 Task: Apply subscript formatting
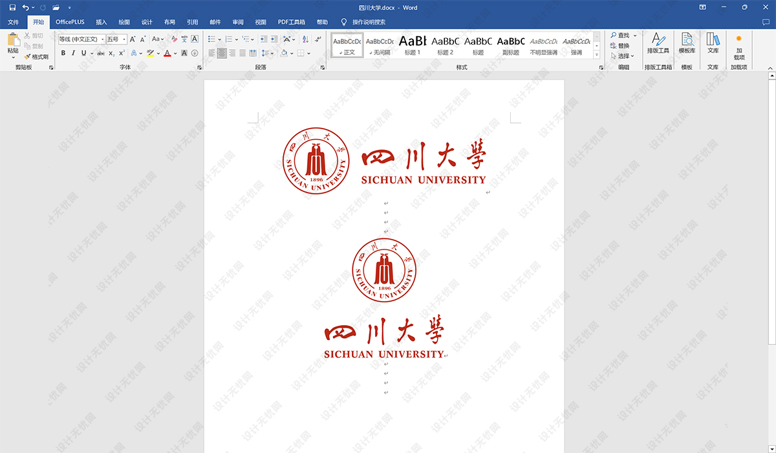coord(111,53)
